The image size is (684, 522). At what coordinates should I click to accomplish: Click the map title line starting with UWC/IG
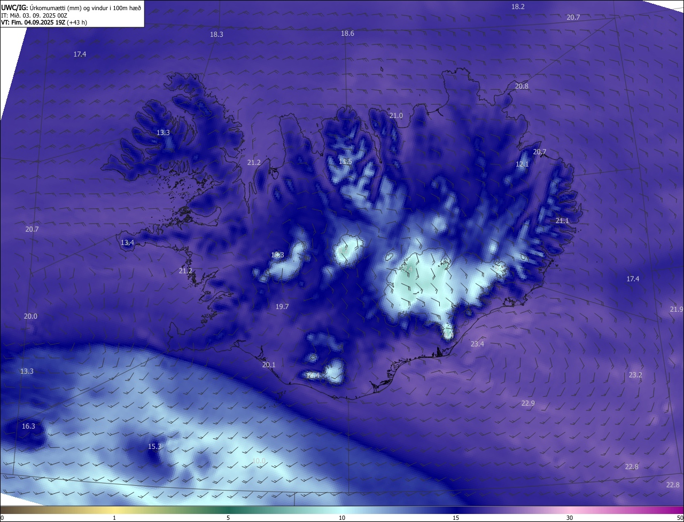[x=71, y=7]
